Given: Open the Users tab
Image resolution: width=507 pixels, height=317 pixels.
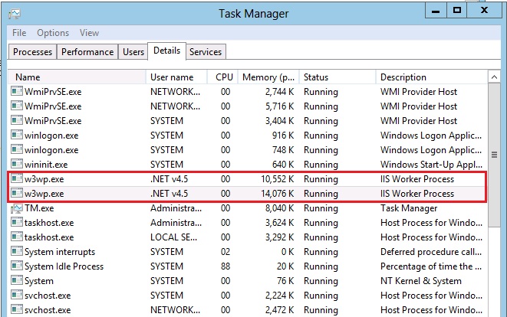Looking at the screenshot, I should coord(133,52).
